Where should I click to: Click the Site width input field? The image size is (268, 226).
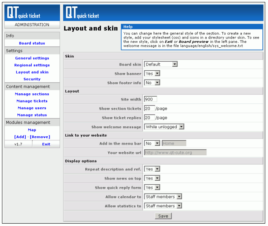(150, 99)
